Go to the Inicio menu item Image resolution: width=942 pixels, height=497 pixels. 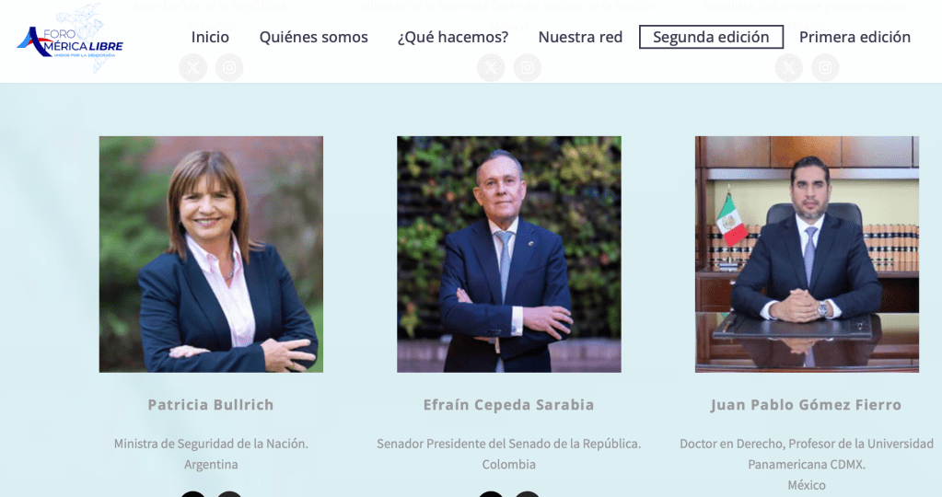tap(210, 37)
